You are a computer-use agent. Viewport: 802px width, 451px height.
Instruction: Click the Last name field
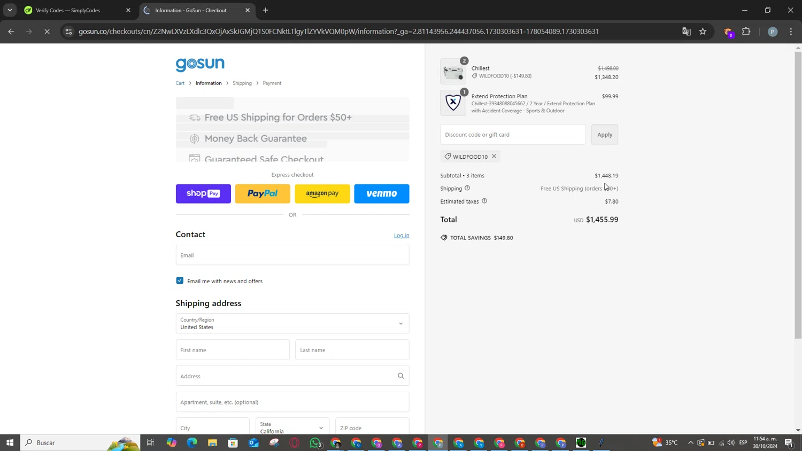click(352, 350)
